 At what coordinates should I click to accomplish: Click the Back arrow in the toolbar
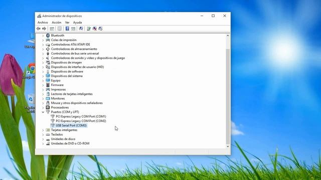(x=38, y=28)
